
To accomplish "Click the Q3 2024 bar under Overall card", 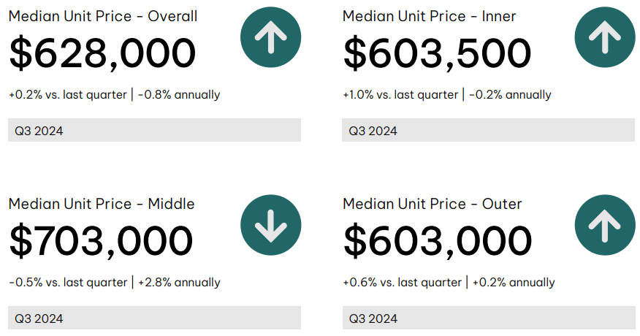I will pyautogui.click(x=154, y=130).
